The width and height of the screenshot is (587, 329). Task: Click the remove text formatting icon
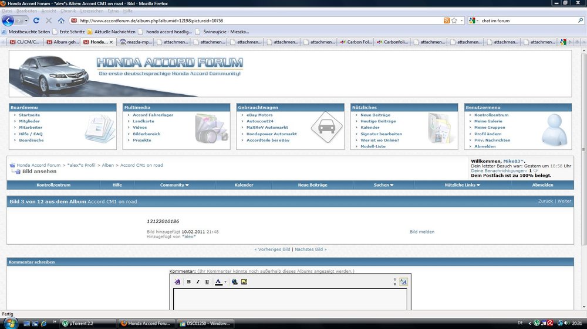(178, 282)
